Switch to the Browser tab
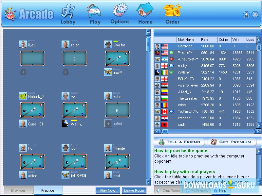 click(x=18, y=190)
